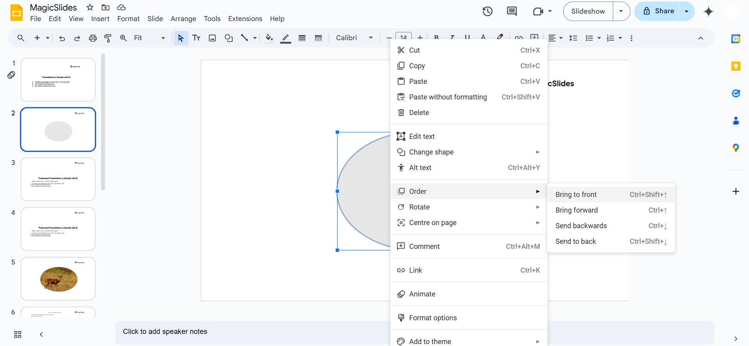Print the presentation
Viewport: 749px width, 346px height.
tap(93, 38)
